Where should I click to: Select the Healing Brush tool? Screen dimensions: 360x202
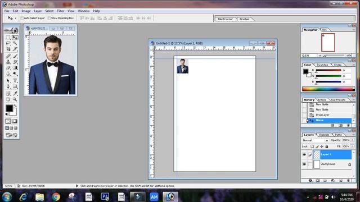pyautogui.click(x=8, y=56)
